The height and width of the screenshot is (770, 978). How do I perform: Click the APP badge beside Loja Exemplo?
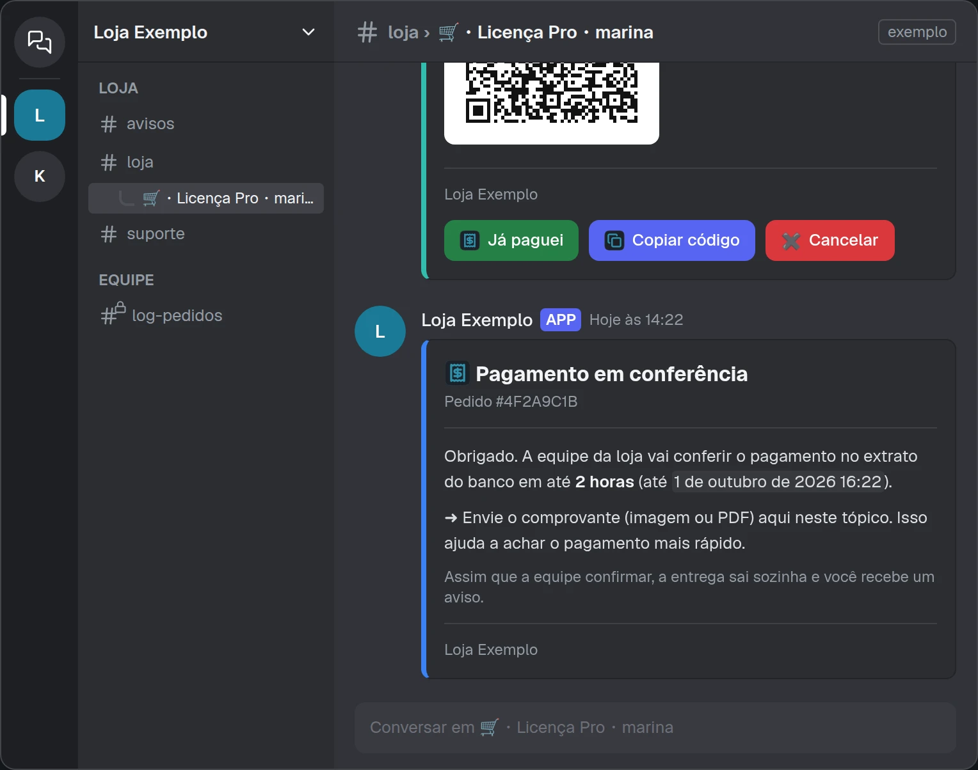tap(561, 320)
